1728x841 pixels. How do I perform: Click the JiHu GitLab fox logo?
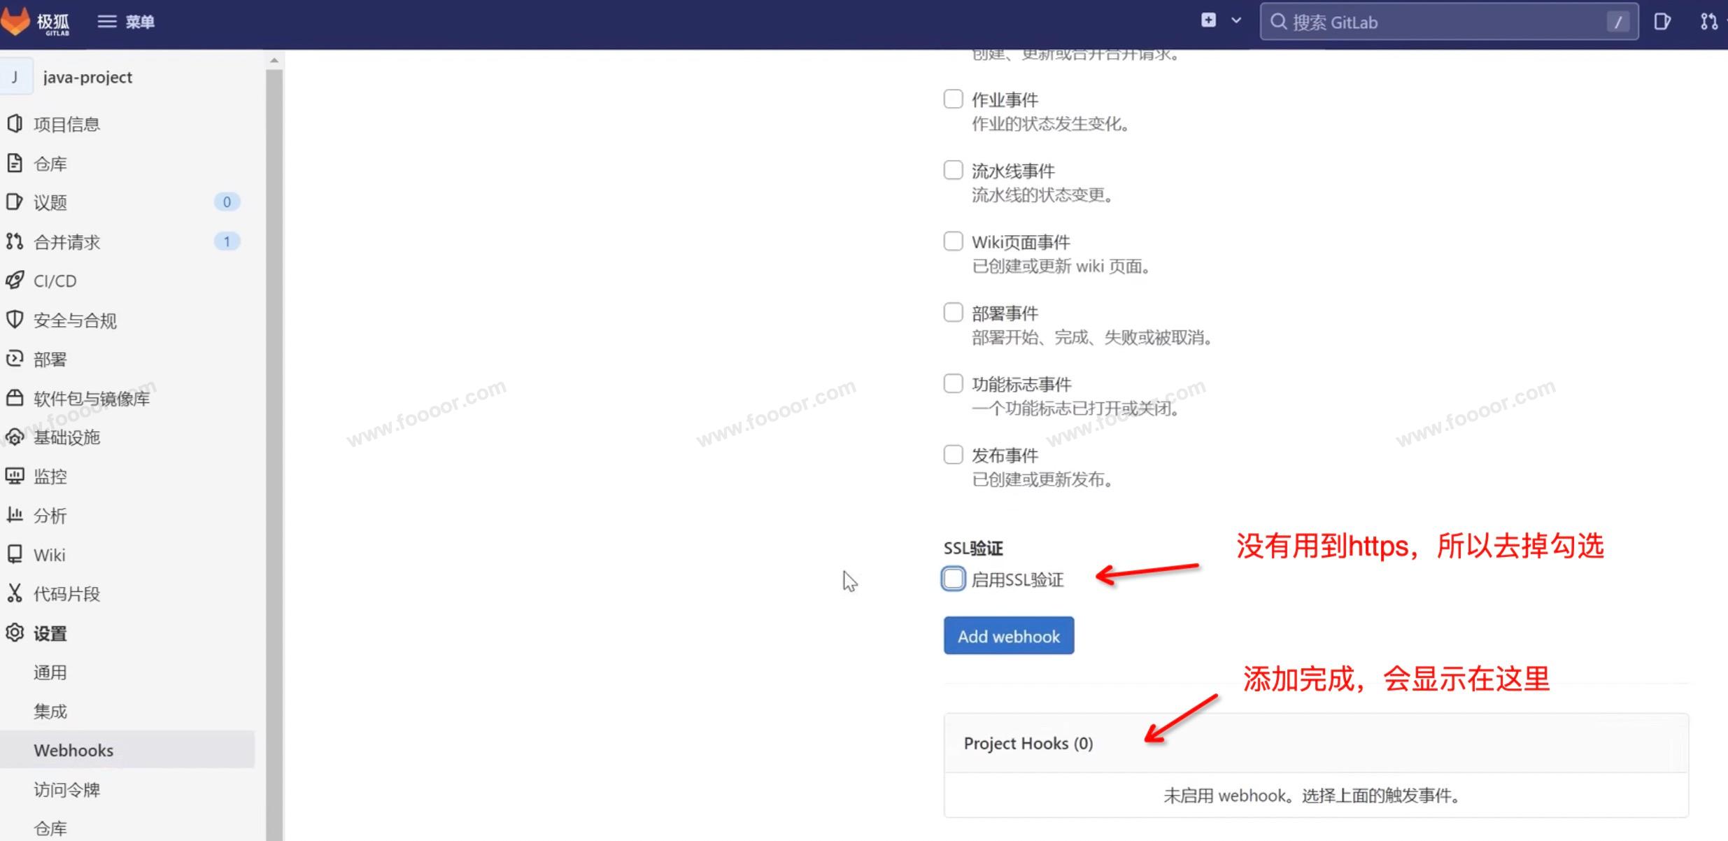pos(17,21)
